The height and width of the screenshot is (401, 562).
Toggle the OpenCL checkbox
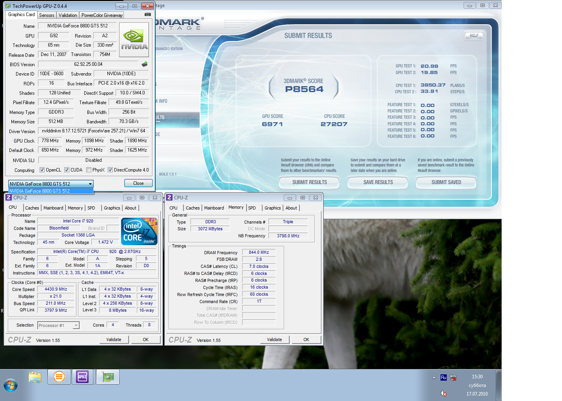(x=42, y=170)
